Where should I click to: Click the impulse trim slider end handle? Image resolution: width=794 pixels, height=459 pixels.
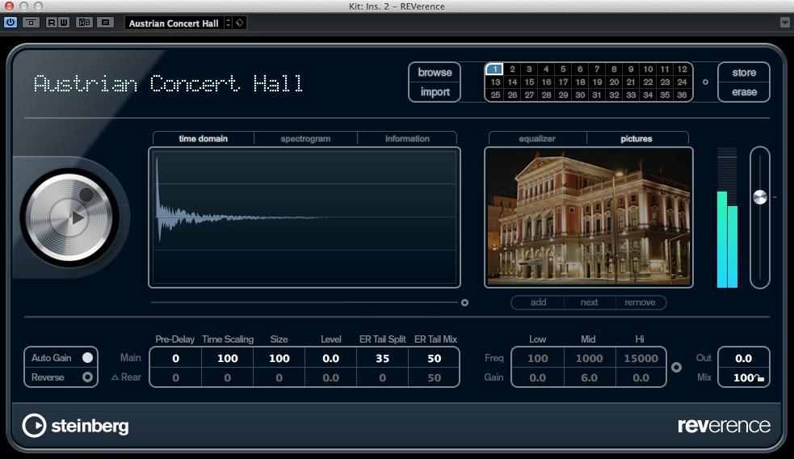(464, 302)
